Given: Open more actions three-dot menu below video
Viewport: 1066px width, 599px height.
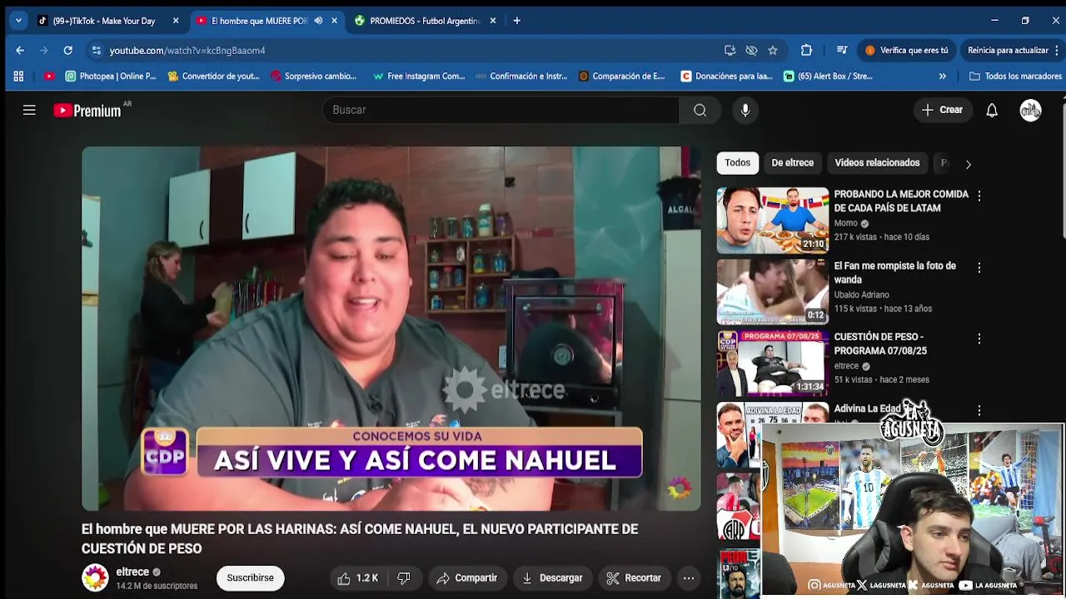Looking at the screenshot, I should point(689,578).
